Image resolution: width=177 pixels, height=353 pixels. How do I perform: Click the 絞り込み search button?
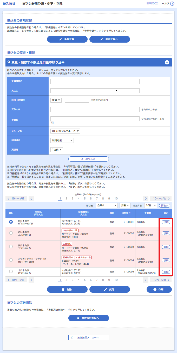[x=88, y=159]
